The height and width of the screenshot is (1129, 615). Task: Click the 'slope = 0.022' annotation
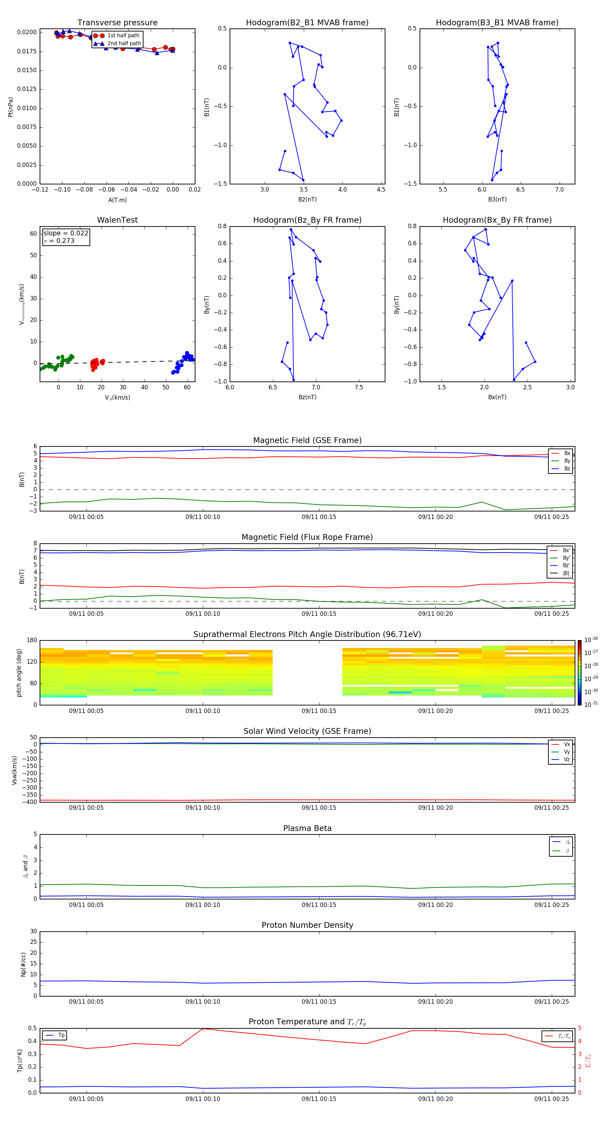[66, 233]
